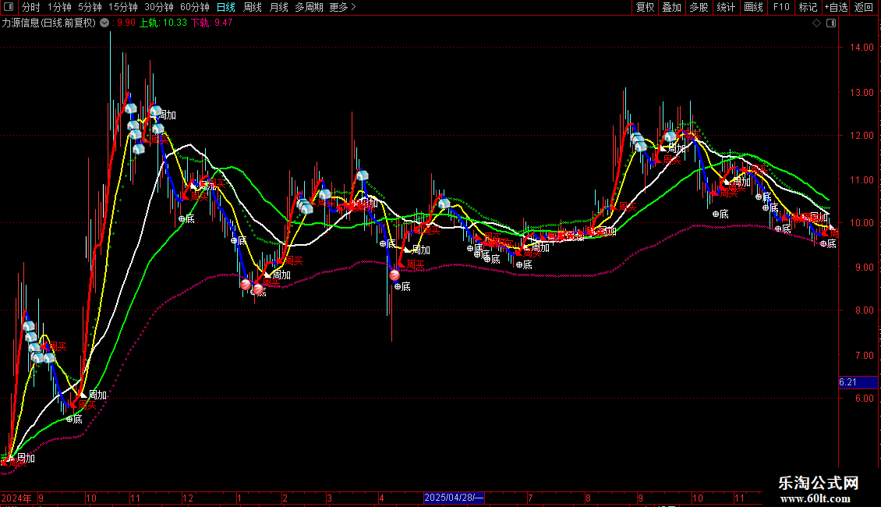This screenshot has height=507, width=881.
Task: Expand the 更多 more periods menu
Action: (x=342, y=7)
